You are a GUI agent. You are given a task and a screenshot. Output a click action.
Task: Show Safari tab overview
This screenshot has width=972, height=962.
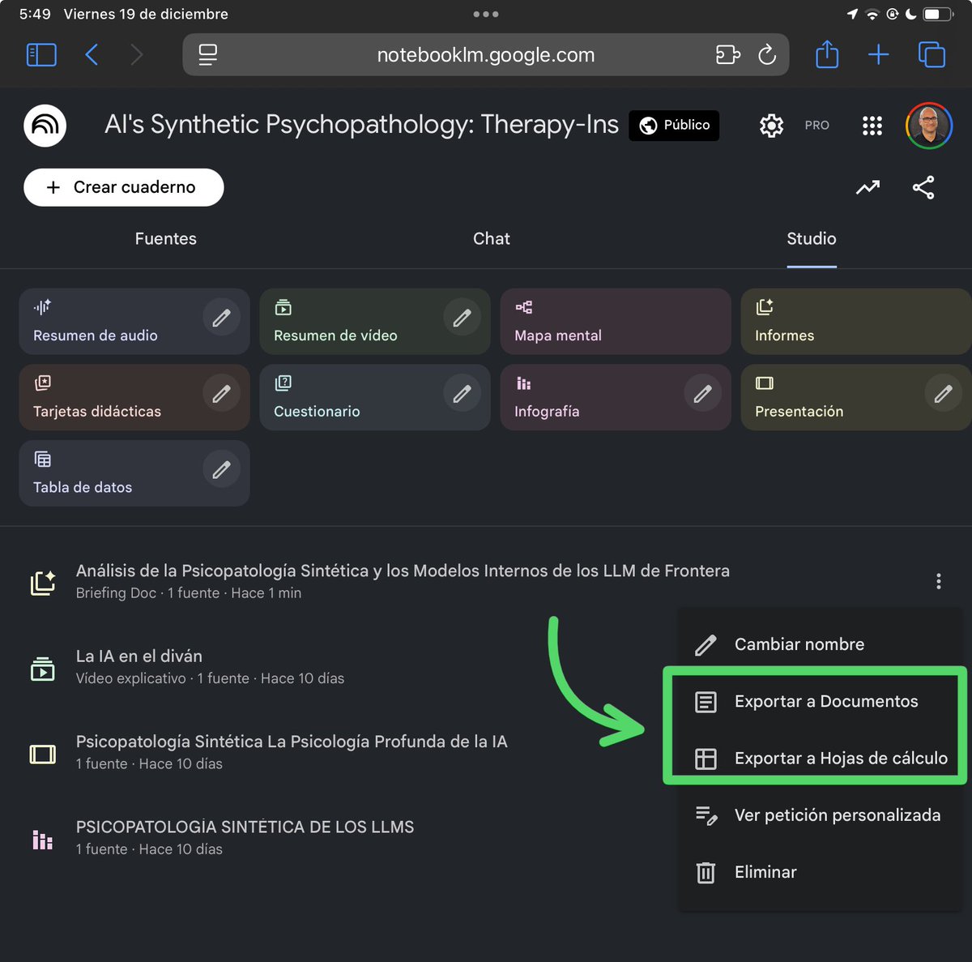[x=932, y=55]
